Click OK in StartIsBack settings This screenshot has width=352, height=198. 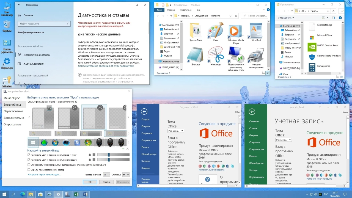pos(90,182)
